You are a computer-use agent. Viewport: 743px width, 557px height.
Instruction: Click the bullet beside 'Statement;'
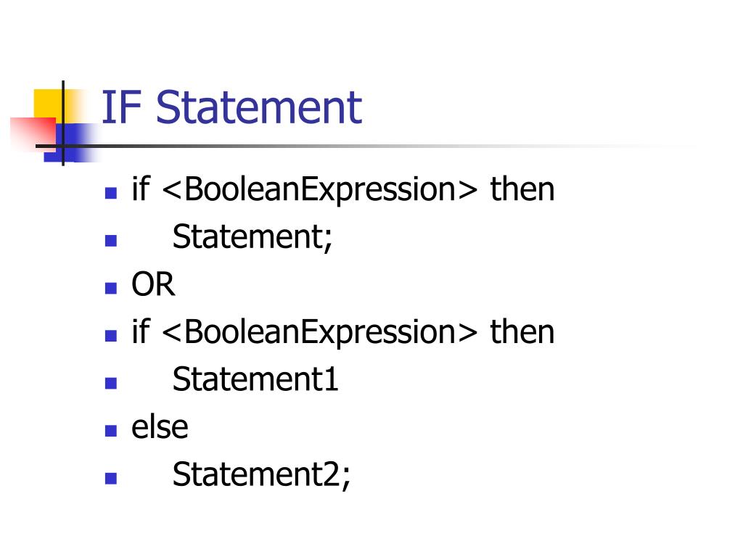111,241
